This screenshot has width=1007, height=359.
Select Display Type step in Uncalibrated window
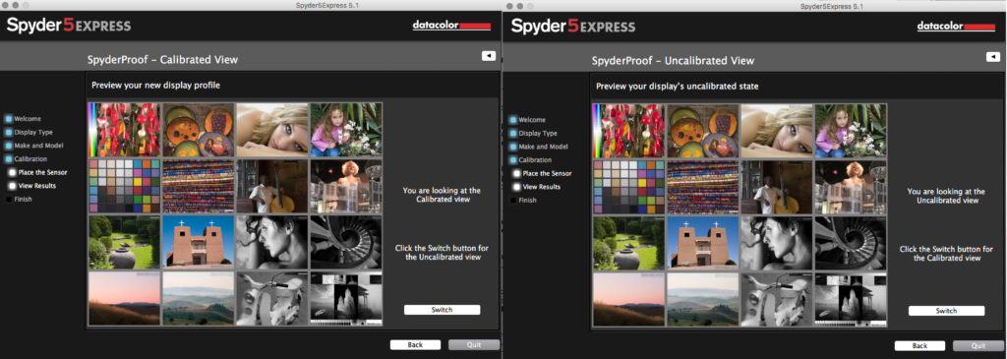tap(533, 134)
